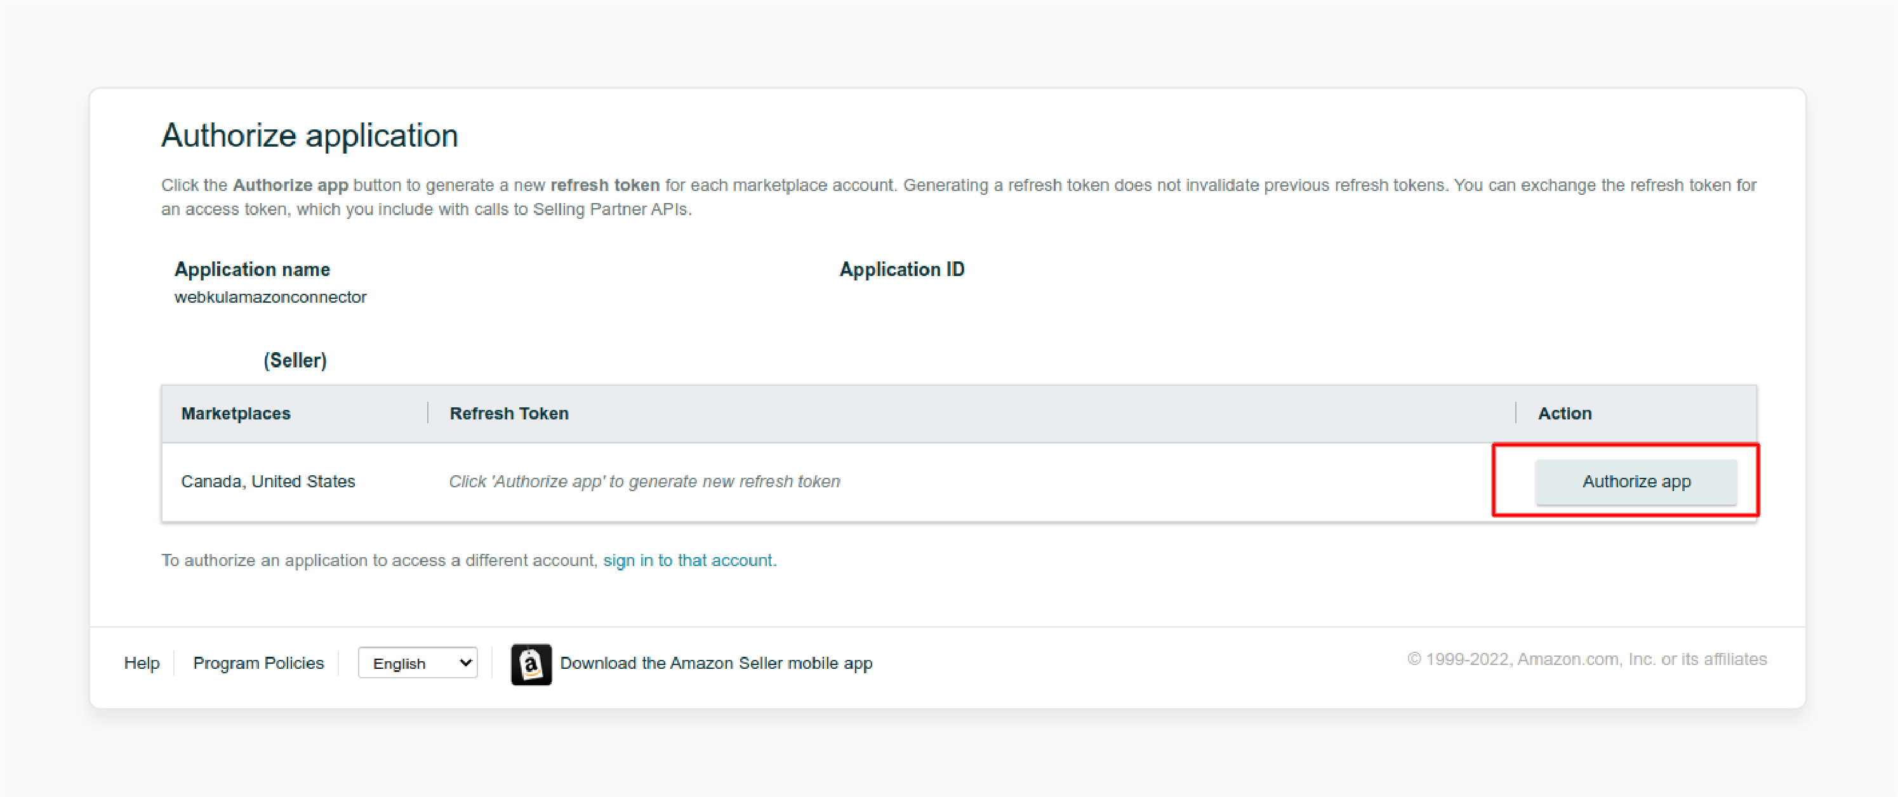
Task: Click the Application name label
Action: point(252,270)
